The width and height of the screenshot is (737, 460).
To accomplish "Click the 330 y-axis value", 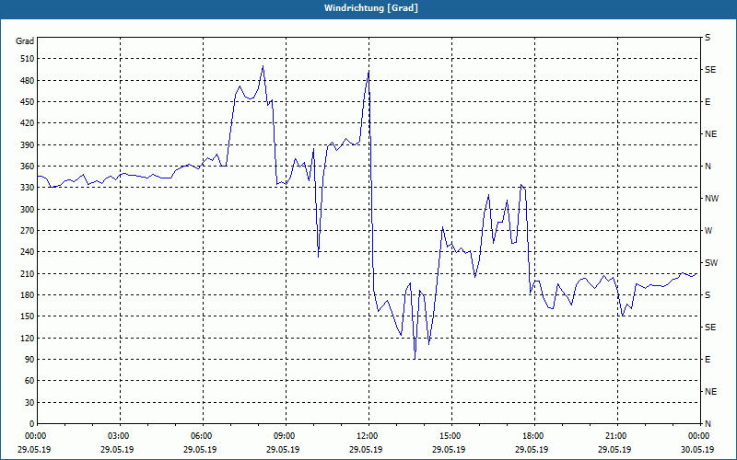I will [x=28, y=188].
